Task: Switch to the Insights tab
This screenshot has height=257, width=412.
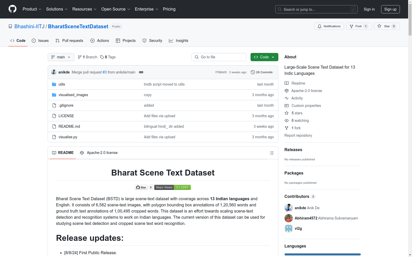Action: [178, 41]
